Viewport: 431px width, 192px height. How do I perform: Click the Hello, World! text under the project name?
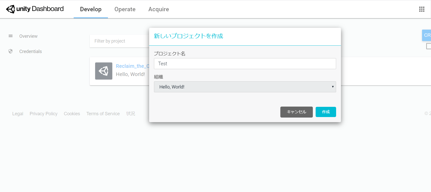click(x=130, y=74)
